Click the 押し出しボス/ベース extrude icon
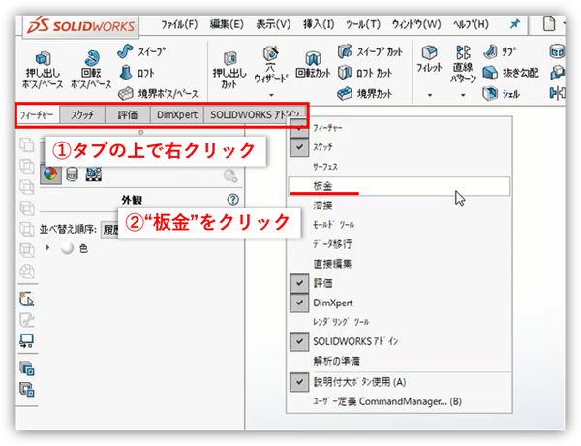The image size is (581, 446). tap(43, 58)
